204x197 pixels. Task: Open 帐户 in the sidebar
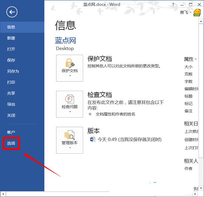pyautogui.click(x=22, y=132)
